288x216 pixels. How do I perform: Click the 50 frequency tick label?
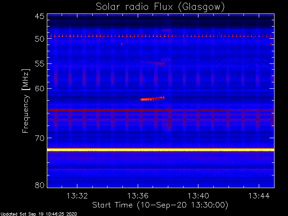(x=40, y=39)
